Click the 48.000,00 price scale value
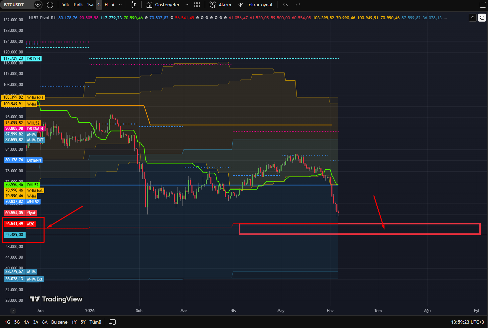This screenshot has width=488, height=328. [14, 247]
